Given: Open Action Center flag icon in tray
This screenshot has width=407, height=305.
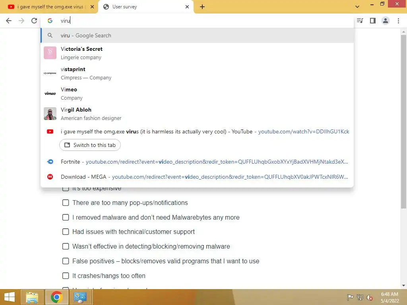Looking at the screenshot, I should point(350,297).
